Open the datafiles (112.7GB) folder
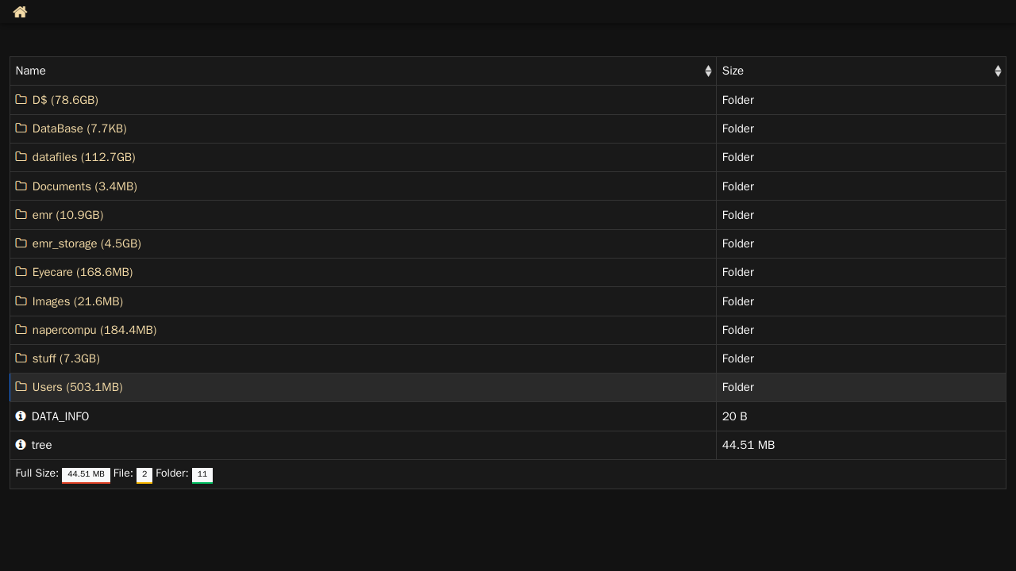 [84, 157]
